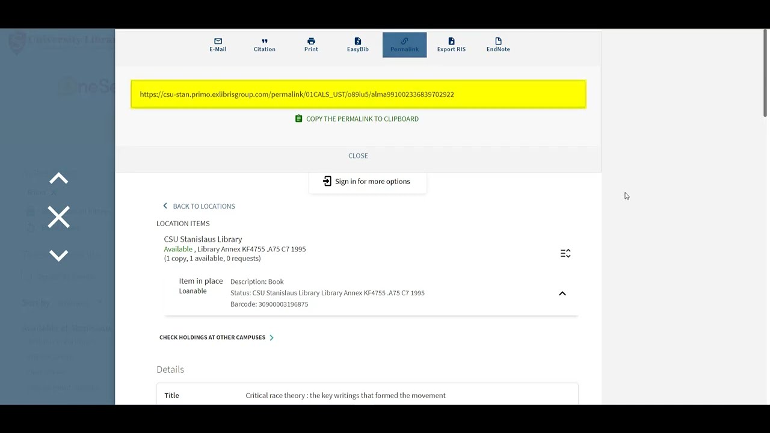Open the location items filter/sort icon
This screenshot has width=770, height=433.
(565, 254)
